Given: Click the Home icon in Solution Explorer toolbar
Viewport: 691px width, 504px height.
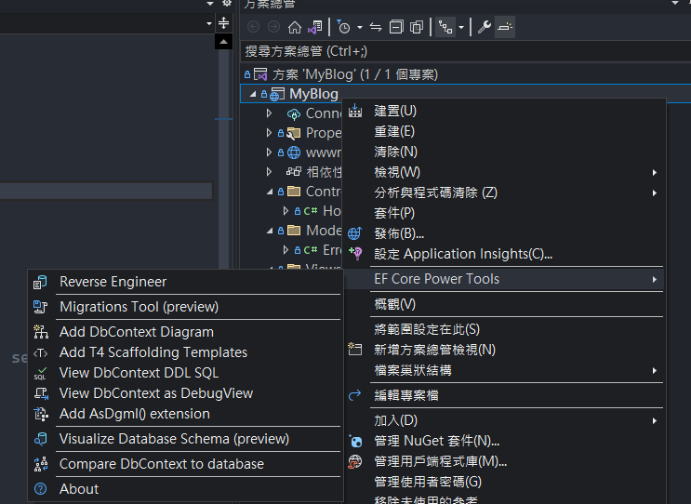Looking at the screenshot, I should (295, 27).
